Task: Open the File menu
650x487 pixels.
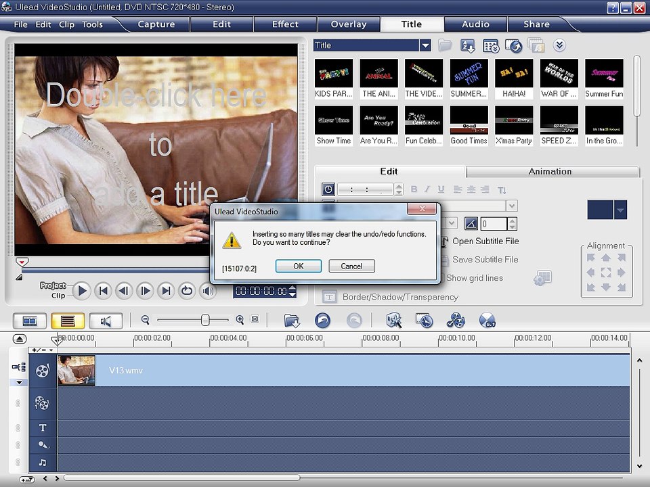Action: click(x=20, y=24)
